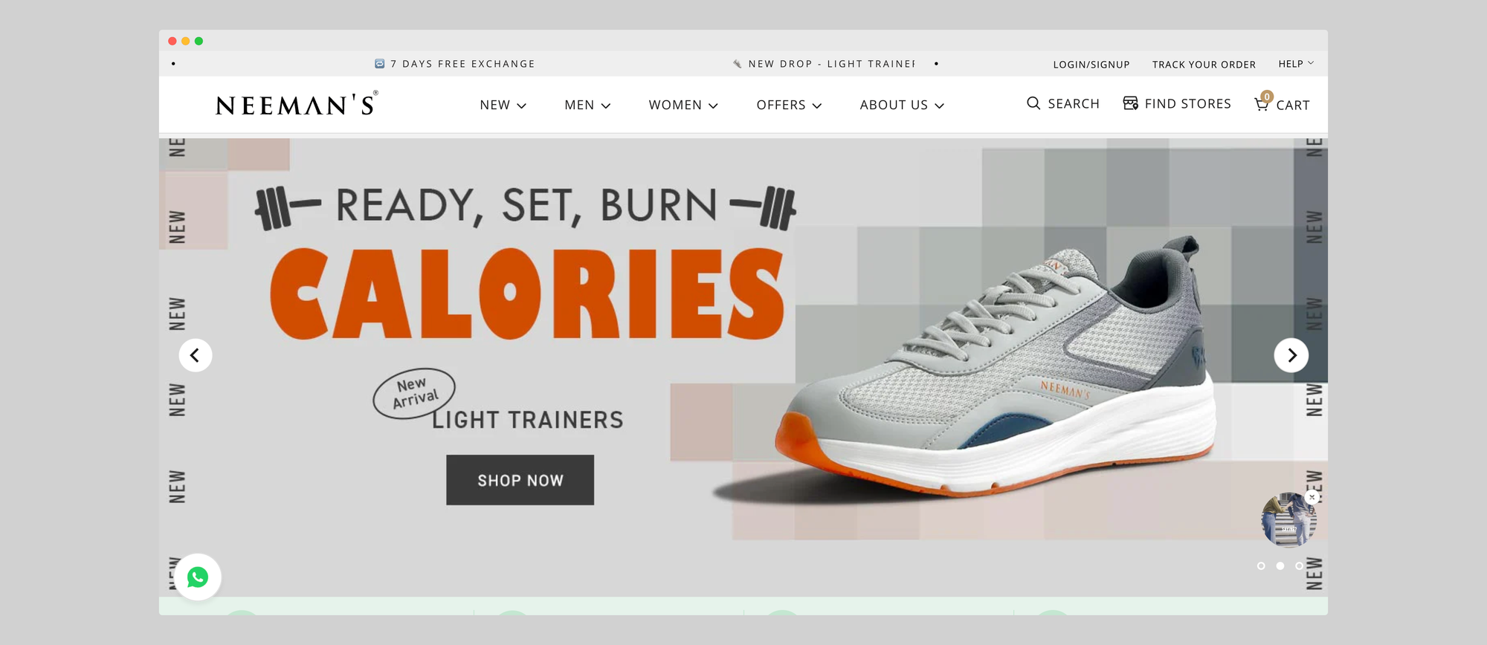Open the HELP dropdown
Viewport: 1487px width, 645px height.
click(x=1296, y=64)
